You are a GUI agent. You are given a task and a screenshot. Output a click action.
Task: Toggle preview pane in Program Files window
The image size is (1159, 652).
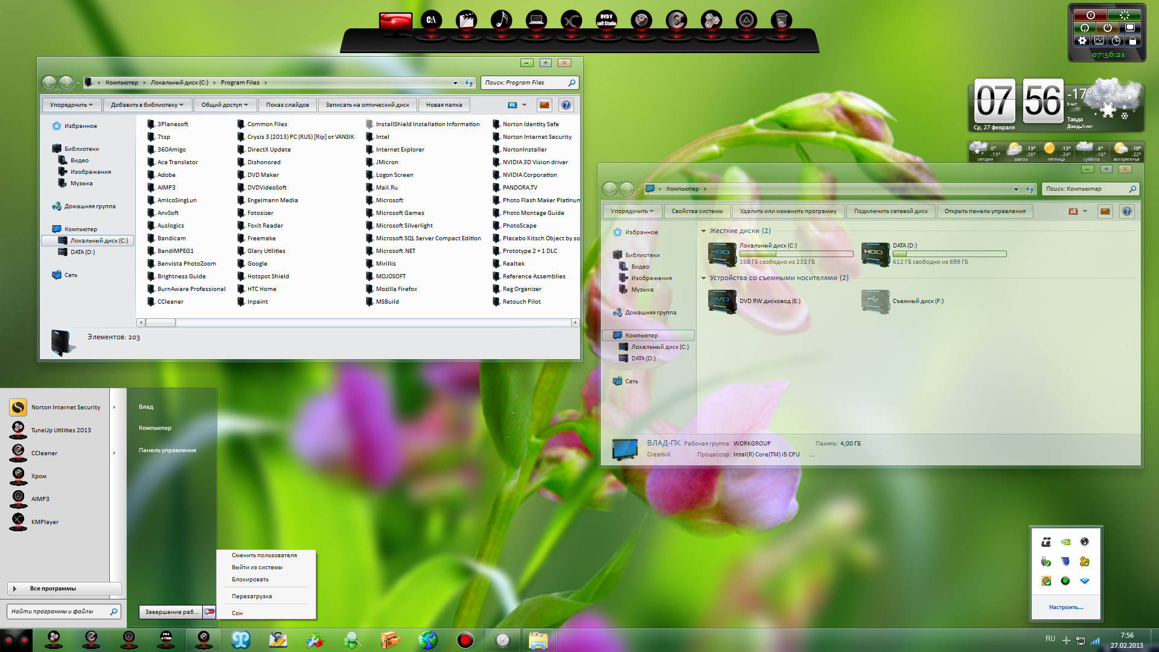544,105
